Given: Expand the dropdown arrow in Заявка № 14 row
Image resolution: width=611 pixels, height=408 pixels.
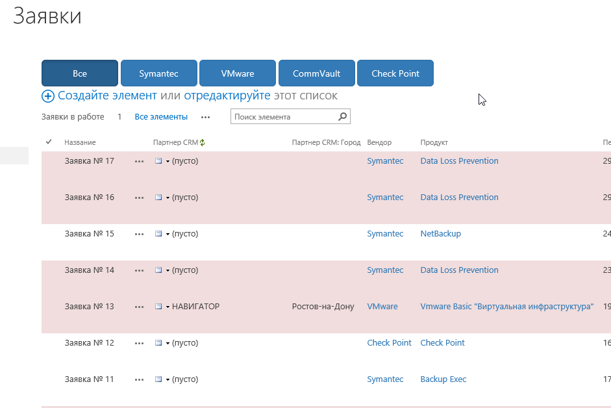Looking at the screenshot, I should click(x=168, y=271).
